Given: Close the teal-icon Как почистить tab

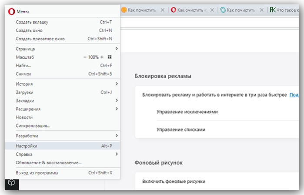Looking at the screenshot, I should click(x=262, y=10).
